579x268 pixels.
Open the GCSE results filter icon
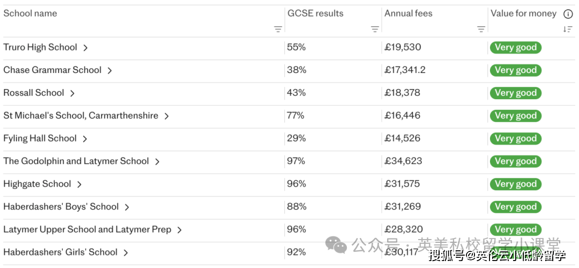point(375,29)
